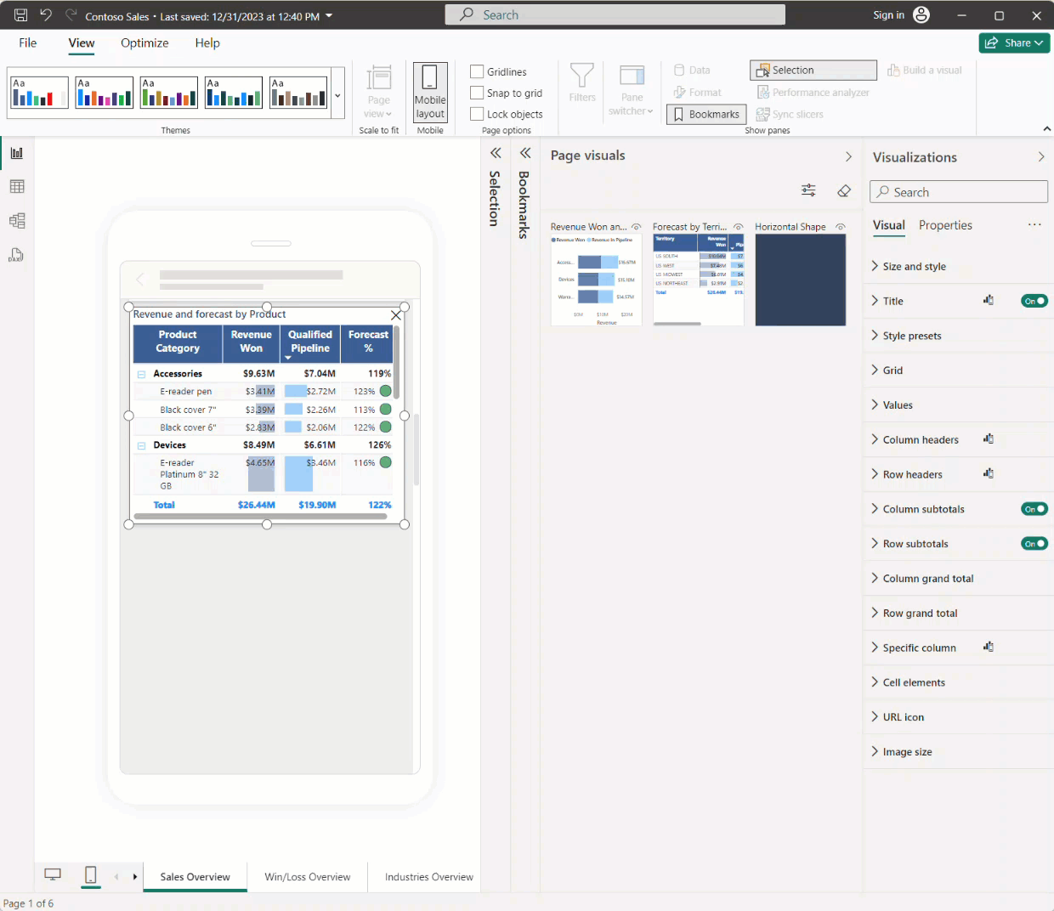Open the Industries Overview page tab

(429, 877)
